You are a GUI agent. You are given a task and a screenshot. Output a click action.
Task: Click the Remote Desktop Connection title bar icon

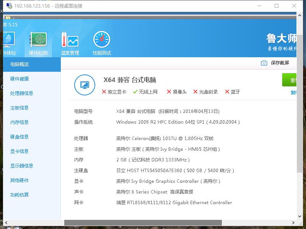(9, 6)
